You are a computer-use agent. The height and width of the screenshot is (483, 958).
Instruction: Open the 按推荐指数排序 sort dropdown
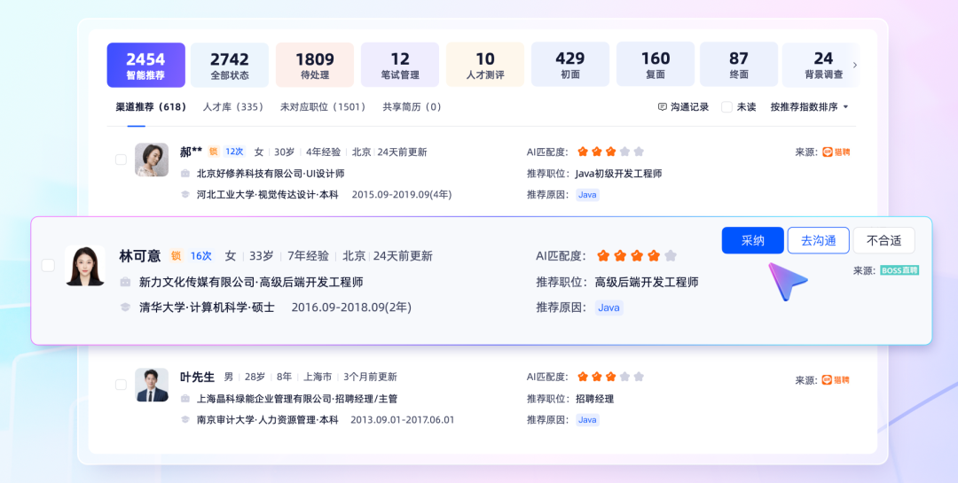coord(809,107)
